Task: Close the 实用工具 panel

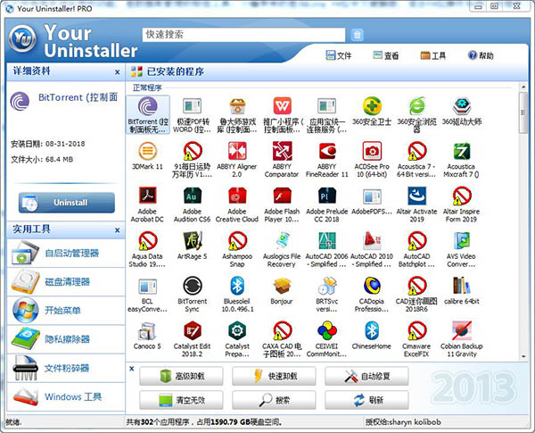Action: (117, 230)
